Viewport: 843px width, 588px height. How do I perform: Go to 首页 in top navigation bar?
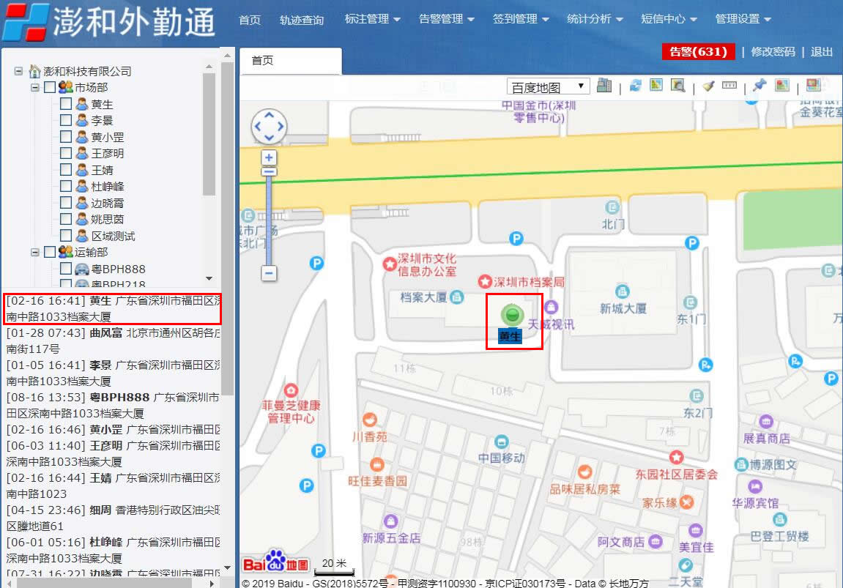[250, 20]
